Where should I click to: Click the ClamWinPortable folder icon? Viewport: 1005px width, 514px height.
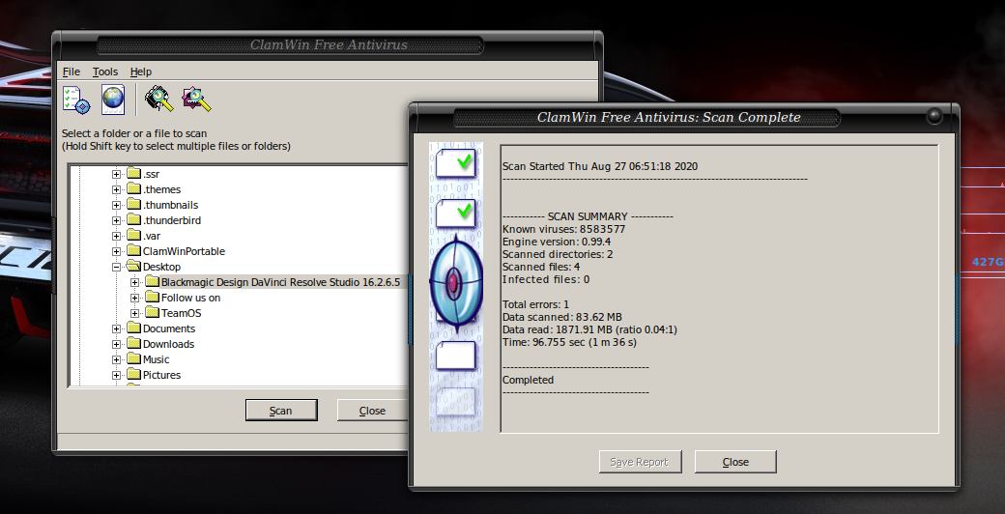(133, 250)
